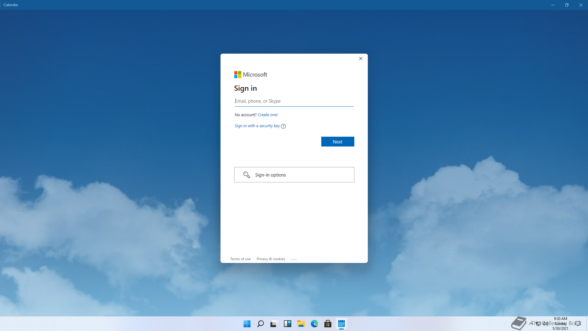Screen dimensions: 588x331
Task: Open Task View on the taskbar
Action: click(x=274, y=324)
